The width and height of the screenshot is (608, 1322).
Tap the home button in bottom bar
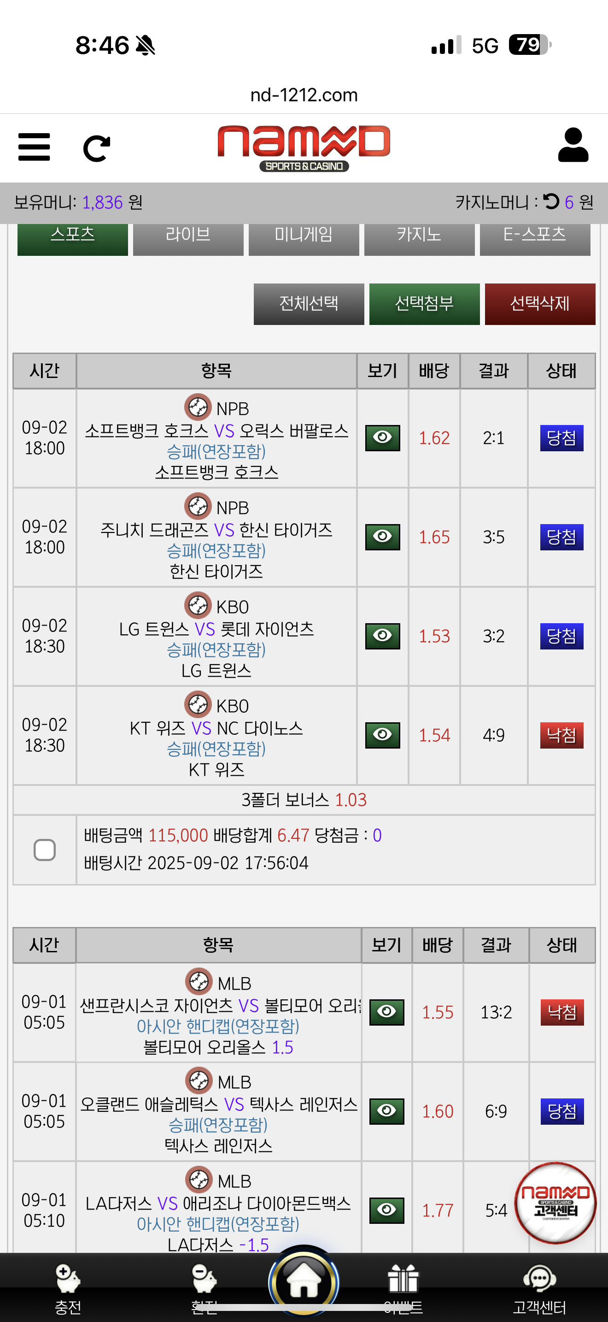tap(304, 1281)
